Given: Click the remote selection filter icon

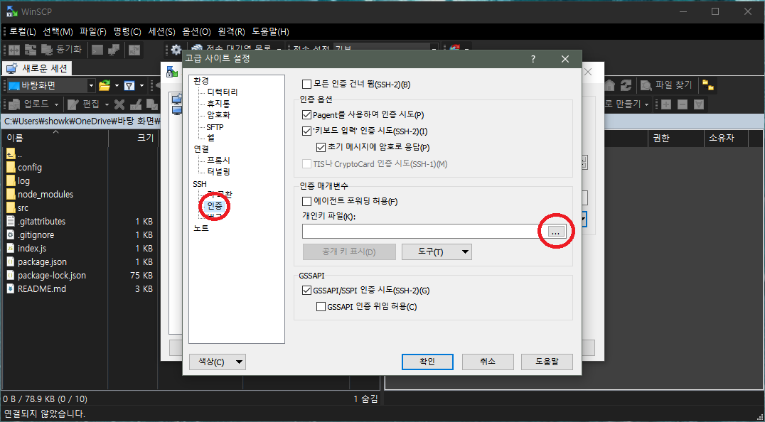Looking at the screenshot, I should 699,104.
